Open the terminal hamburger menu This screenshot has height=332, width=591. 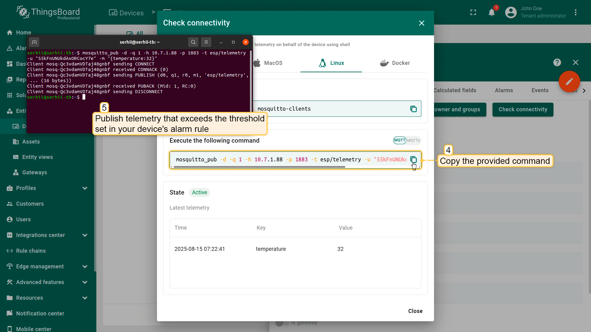pyautogui.click(x=206, y=42)
